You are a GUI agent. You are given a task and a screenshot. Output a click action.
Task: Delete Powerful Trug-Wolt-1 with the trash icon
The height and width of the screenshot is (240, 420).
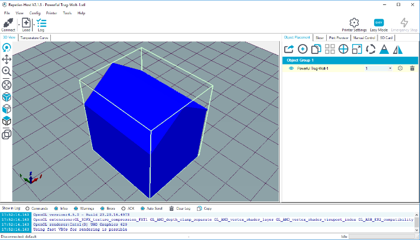coord(412,68)
